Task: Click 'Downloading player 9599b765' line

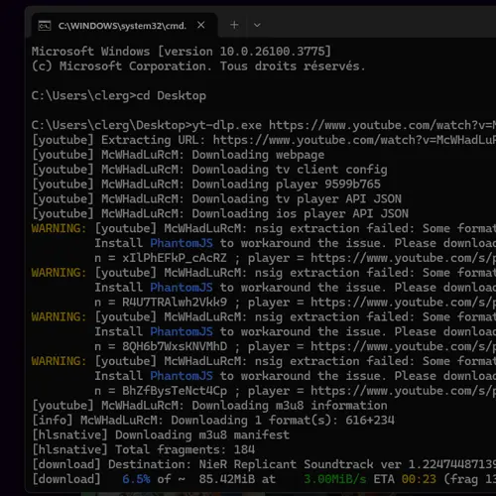Action: (206, 185)
